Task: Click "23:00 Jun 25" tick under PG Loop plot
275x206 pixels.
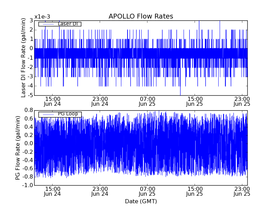Action: click(x=242, y=192)
